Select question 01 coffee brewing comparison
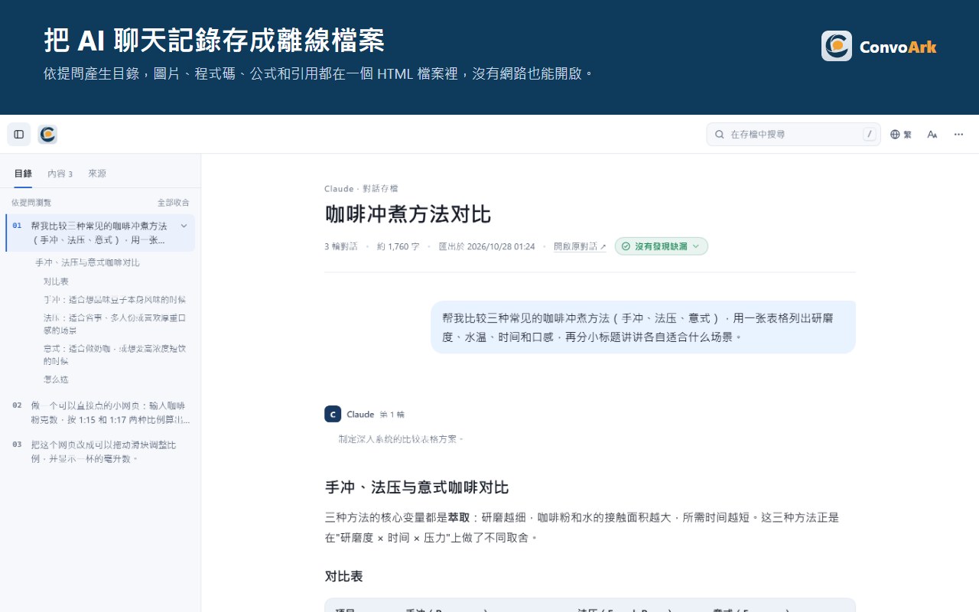The image size is (979, 612). pyautogui.click(x=100, y=233)
